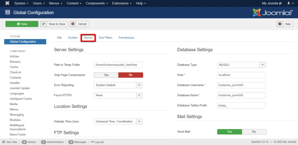Switch to the Site tab
Viewport: 298px width, 145px height.
click(59, 38)
